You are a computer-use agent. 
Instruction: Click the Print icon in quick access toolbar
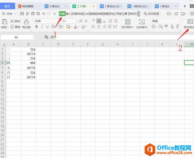click(x=33, y=14)
